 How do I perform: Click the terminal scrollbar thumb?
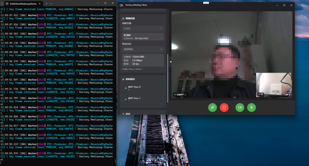116,161
